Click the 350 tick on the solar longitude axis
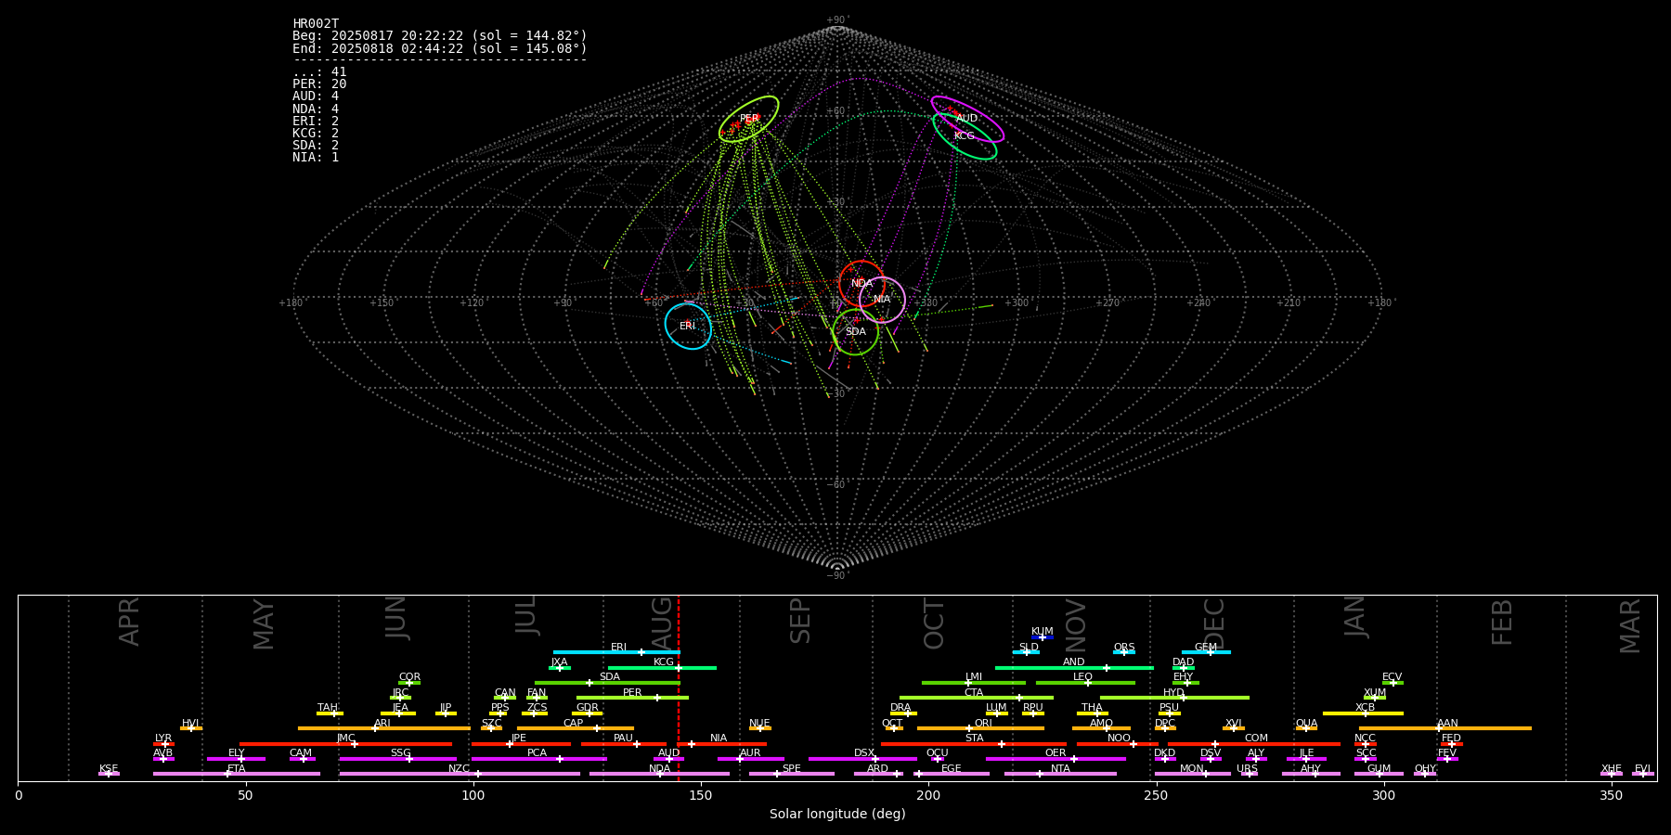The image size is (1671, 835). click(x=1611, y=795)
